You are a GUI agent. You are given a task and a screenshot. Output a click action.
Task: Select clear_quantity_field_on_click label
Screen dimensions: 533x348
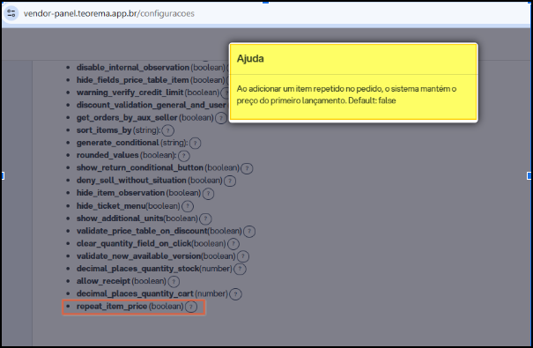click(134, 243)
